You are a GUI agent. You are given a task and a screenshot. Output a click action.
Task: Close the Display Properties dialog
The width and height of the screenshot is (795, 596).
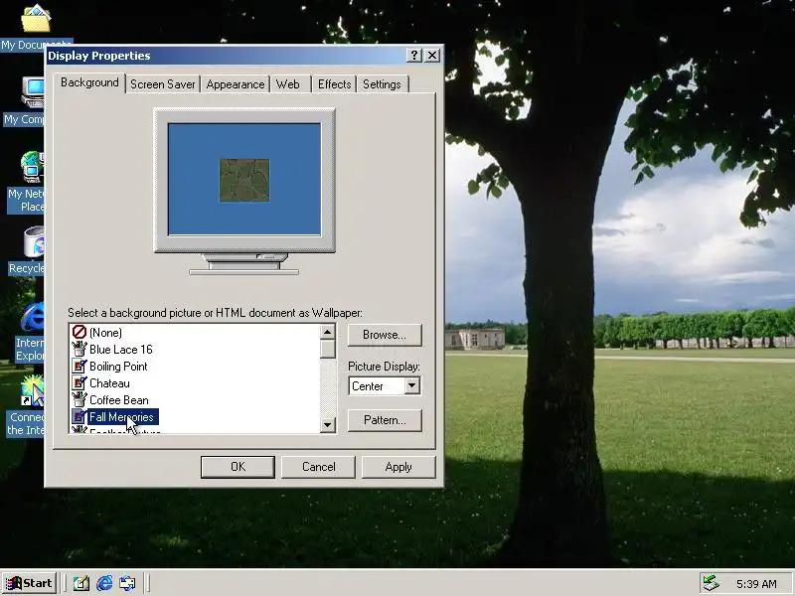coord(432,56)
